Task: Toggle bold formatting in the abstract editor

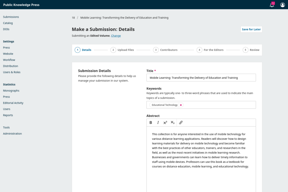Action: point(151,122)
